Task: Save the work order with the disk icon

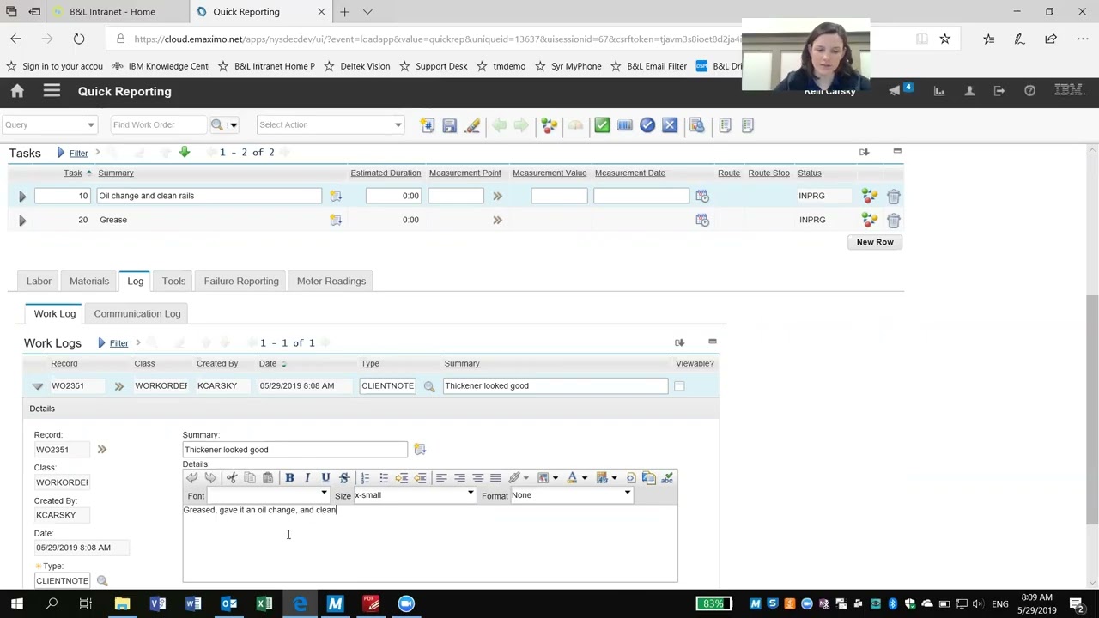Action: tap(449, 125)
